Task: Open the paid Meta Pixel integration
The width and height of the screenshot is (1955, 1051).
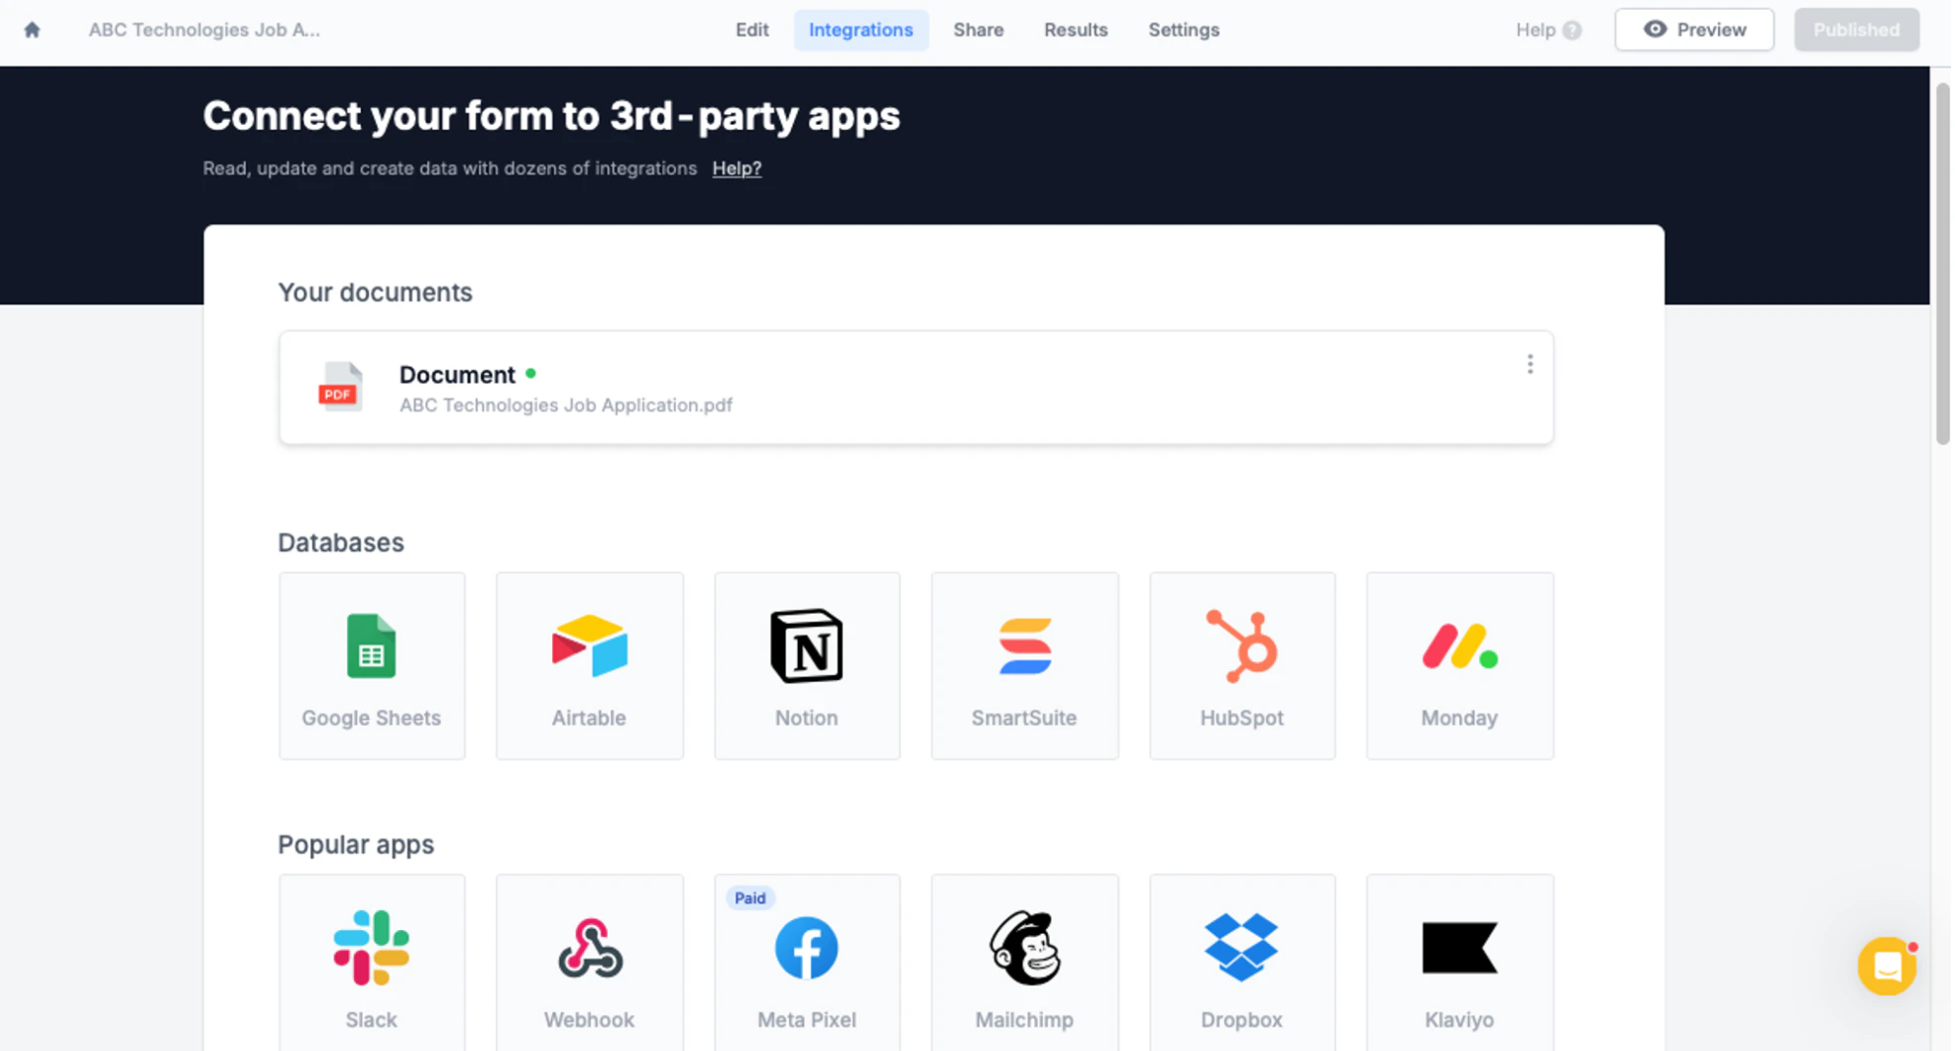Action: click(x=807, y=963)
